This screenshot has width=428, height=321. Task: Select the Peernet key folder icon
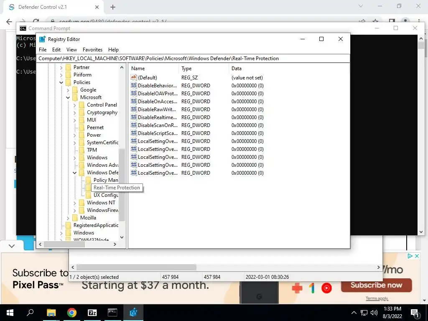coord(82,127)
